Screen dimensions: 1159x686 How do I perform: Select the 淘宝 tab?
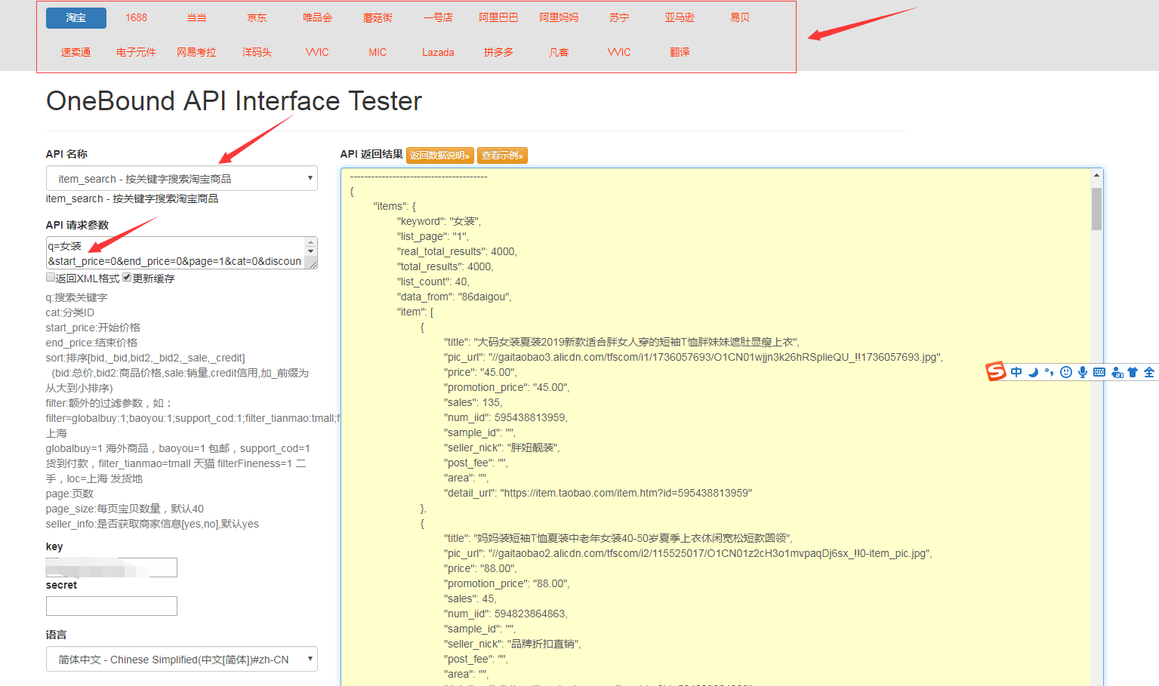click(x=76, y=17)
